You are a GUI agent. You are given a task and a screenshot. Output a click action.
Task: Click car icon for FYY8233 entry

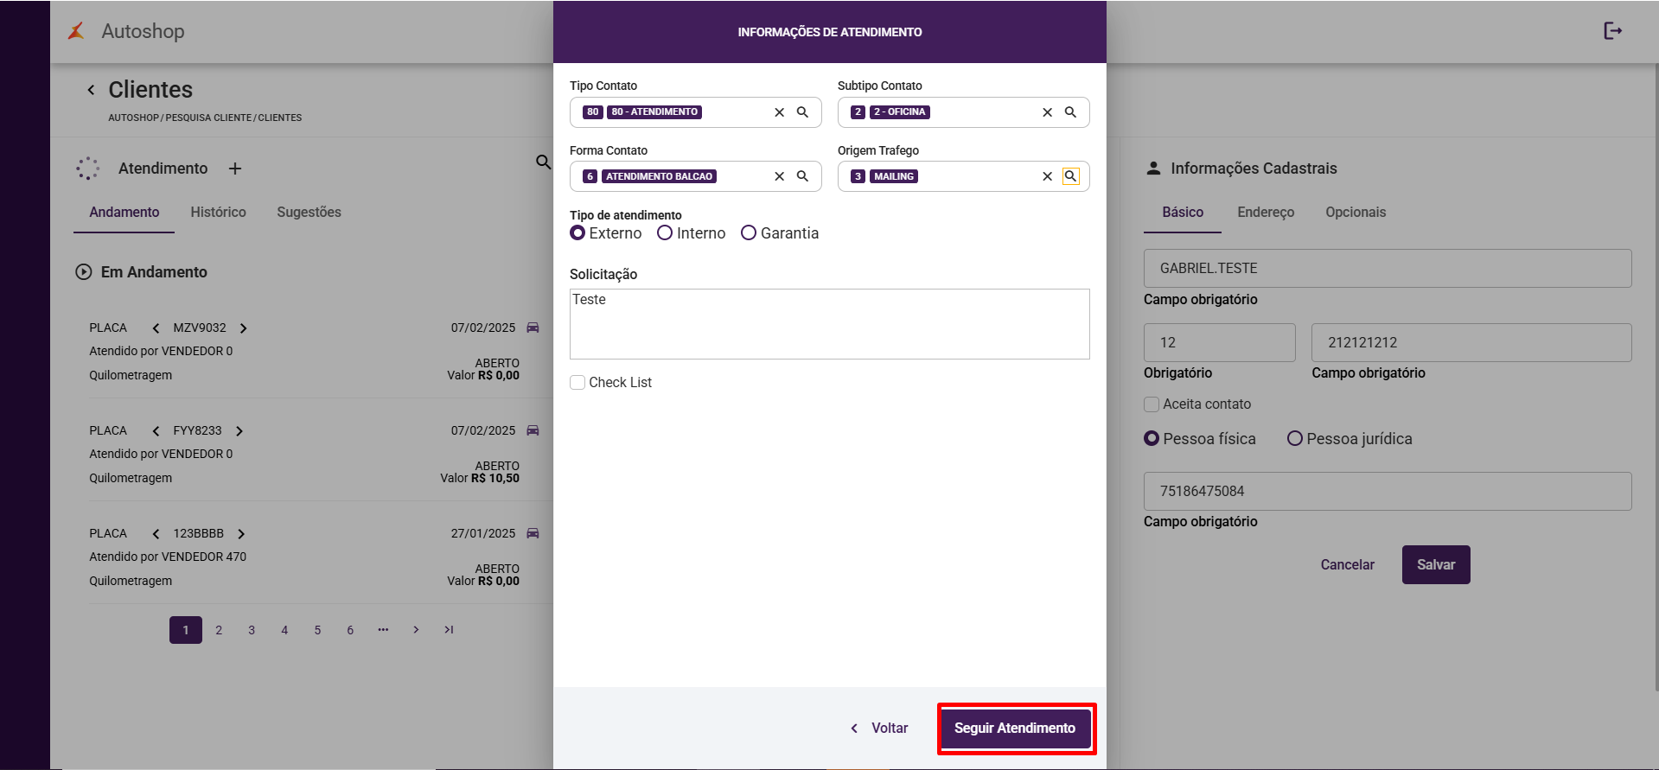(x=533, y=430)
